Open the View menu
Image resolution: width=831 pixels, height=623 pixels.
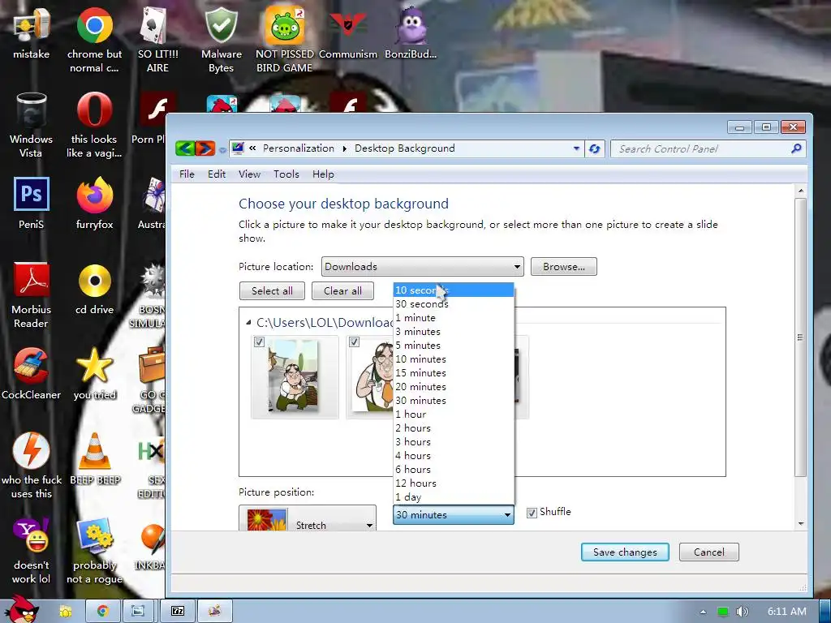point(249,174)
